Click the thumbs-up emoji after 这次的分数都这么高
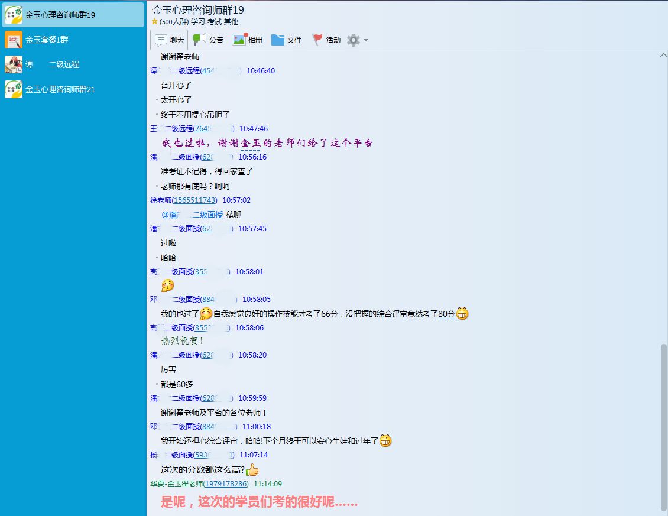This screenshot has height=516, width=668. 252,470
